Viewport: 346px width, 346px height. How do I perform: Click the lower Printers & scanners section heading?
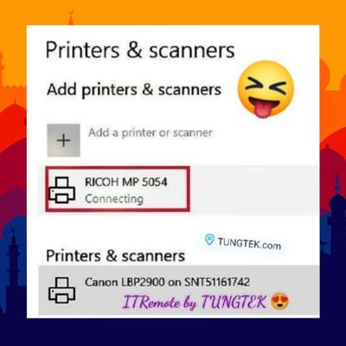[115, 256]
